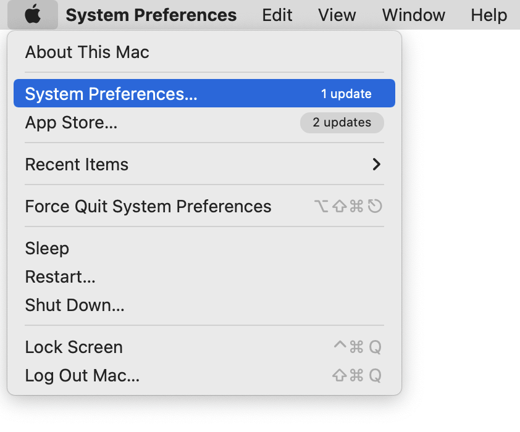
Task: Select About This Mac
Action: click(x=86, y=52)
